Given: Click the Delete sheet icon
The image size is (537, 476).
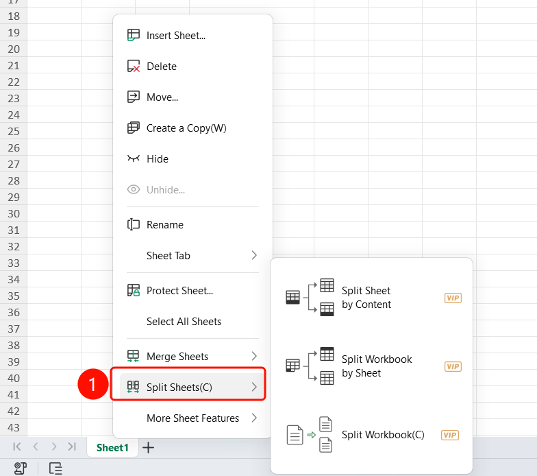Looking at the screenshot, I should 133,66.
